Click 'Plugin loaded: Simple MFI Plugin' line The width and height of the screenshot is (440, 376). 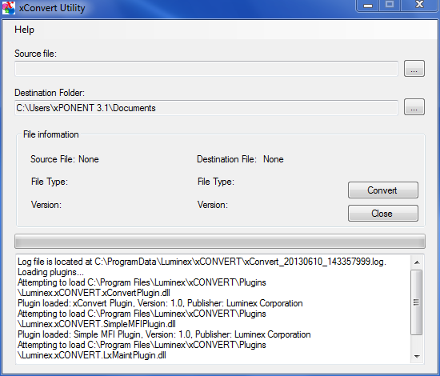pos(164,334)
